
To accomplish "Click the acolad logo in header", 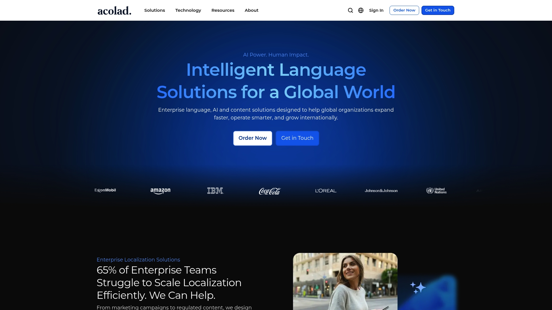I will tap(114, 11).
